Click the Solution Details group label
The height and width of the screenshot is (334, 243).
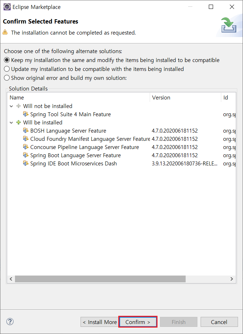tap(28, 89)
